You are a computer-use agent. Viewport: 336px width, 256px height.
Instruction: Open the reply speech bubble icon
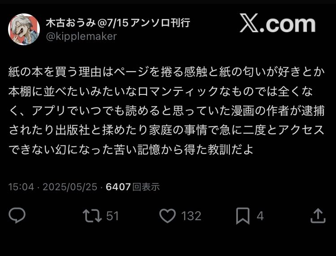(17, 216)
